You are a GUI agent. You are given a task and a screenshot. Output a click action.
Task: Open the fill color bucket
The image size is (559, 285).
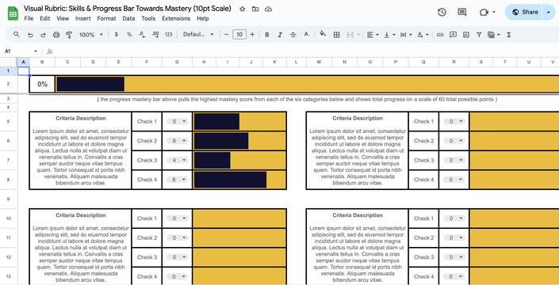click(x=323, y=35)
